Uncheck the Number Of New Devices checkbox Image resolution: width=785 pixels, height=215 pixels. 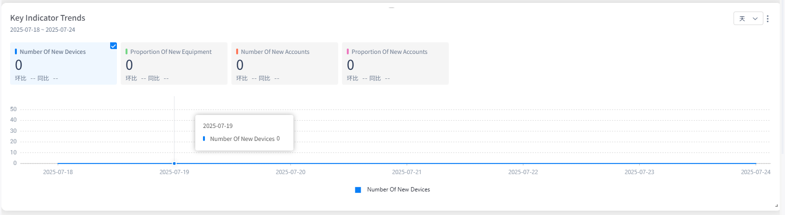pyautogui.click(x=114, y=46)
